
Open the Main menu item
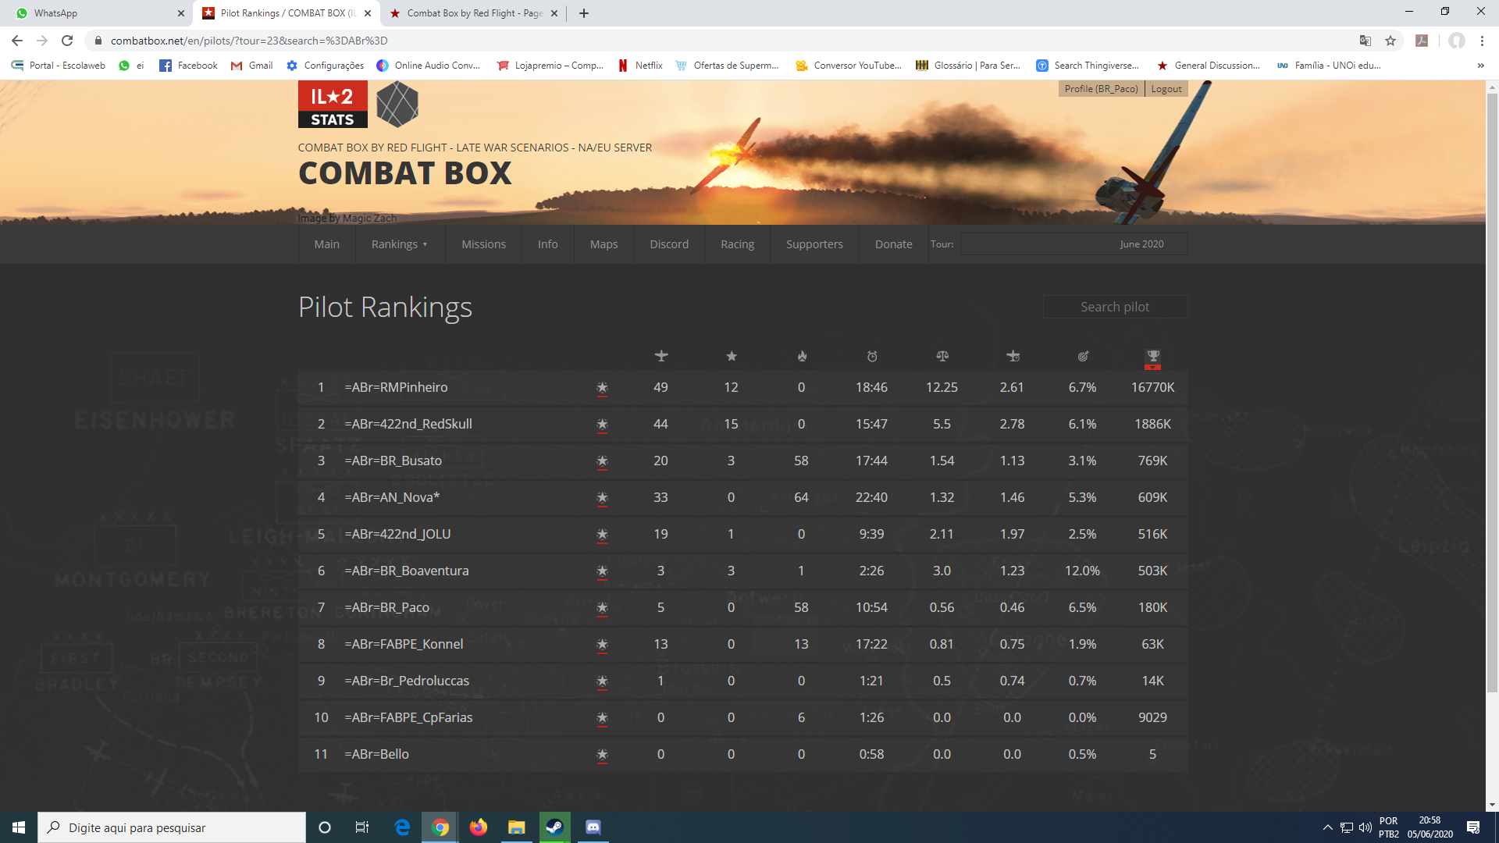pos(327,244)
